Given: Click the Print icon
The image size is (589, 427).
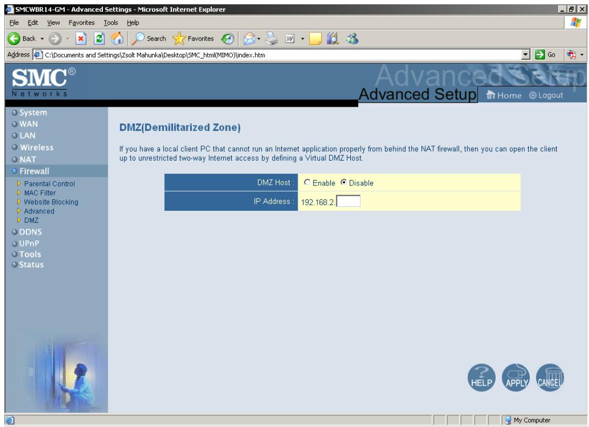Looking at the screenshot, I should [271, 38].
